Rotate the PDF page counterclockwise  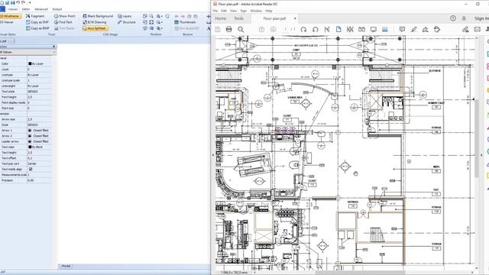(x=316, y=29)
